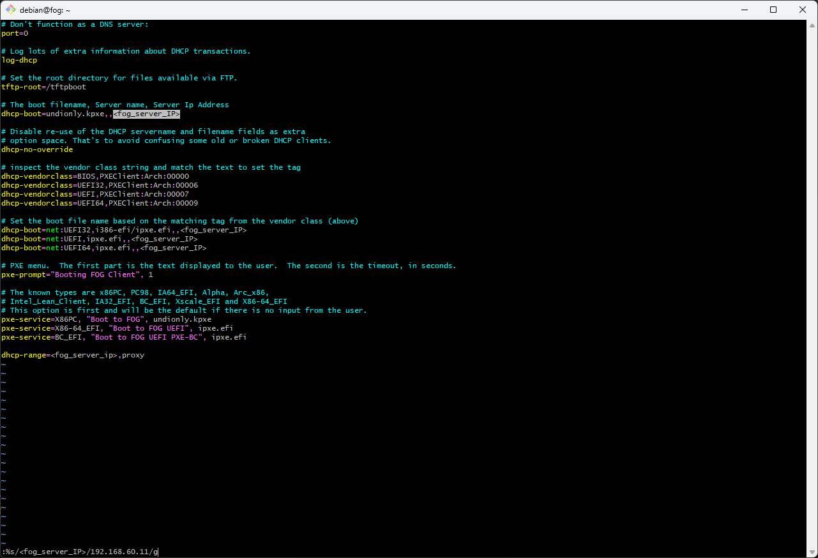Click the comment 'This option is first and will be'
The image size is (818, 558).
coord(184,310)
